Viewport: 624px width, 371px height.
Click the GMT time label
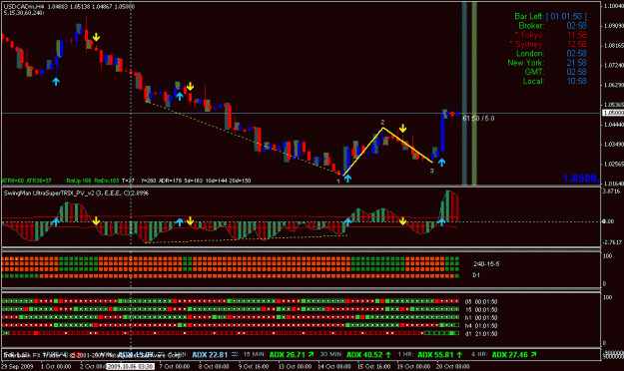(534, 72)
